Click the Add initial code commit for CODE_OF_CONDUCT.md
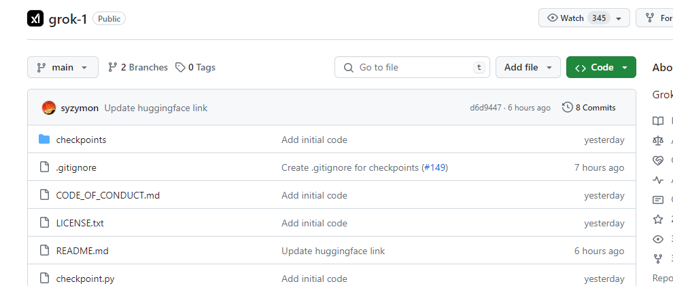The width and height of the screenshot is (673, 286). click(x=314, y=196)
